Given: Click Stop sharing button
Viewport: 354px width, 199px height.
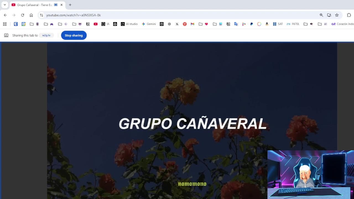Looking at the screenshot, I should point(74,35).
